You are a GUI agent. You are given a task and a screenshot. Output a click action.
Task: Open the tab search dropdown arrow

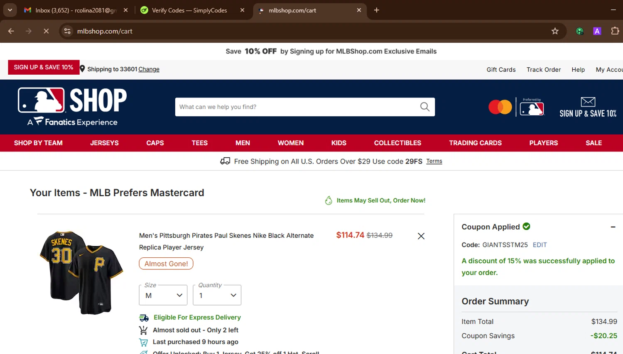tap(10, 10)
